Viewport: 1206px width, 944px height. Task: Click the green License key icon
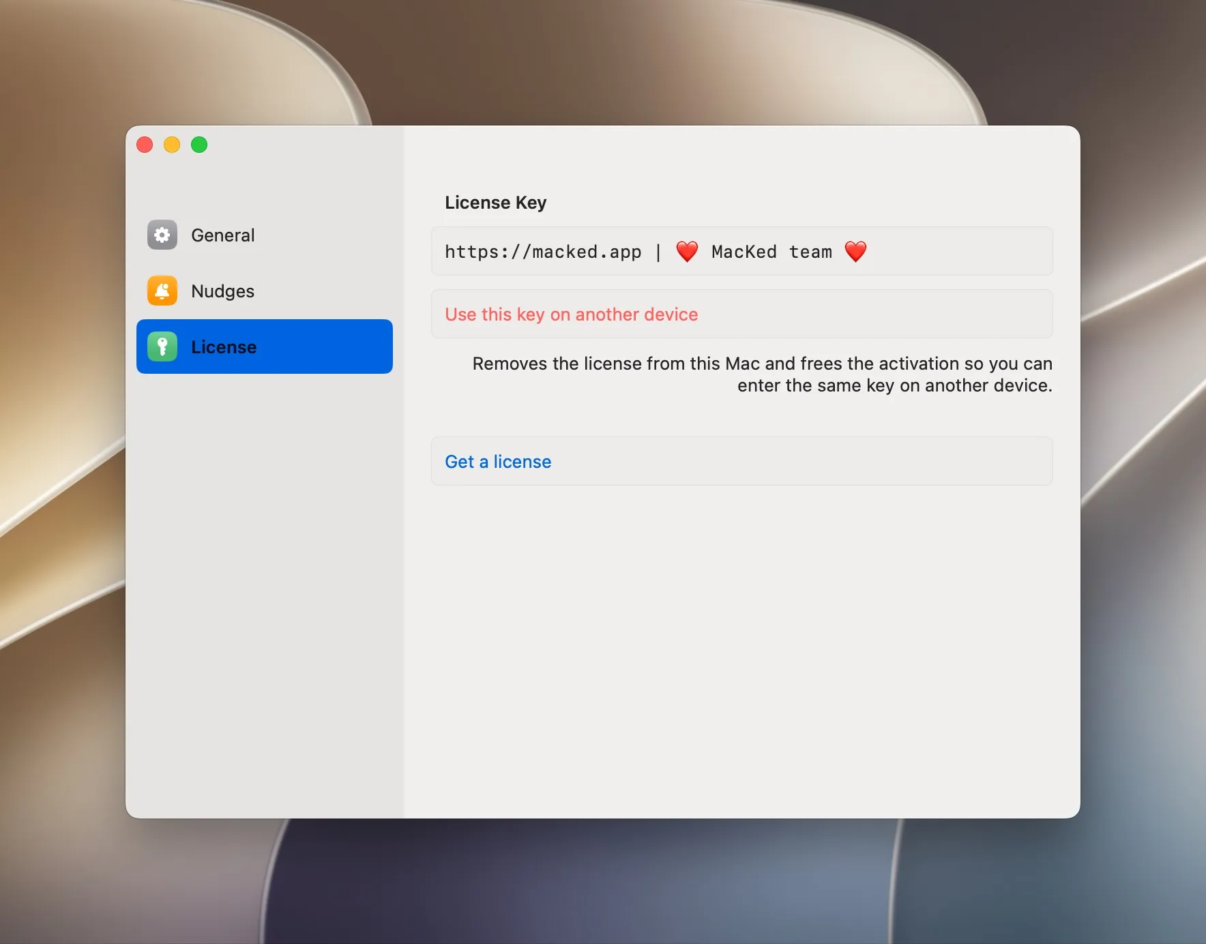point(162,347)
